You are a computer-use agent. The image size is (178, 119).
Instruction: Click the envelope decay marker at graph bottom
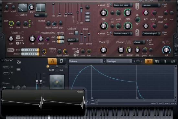click(92, 98)
